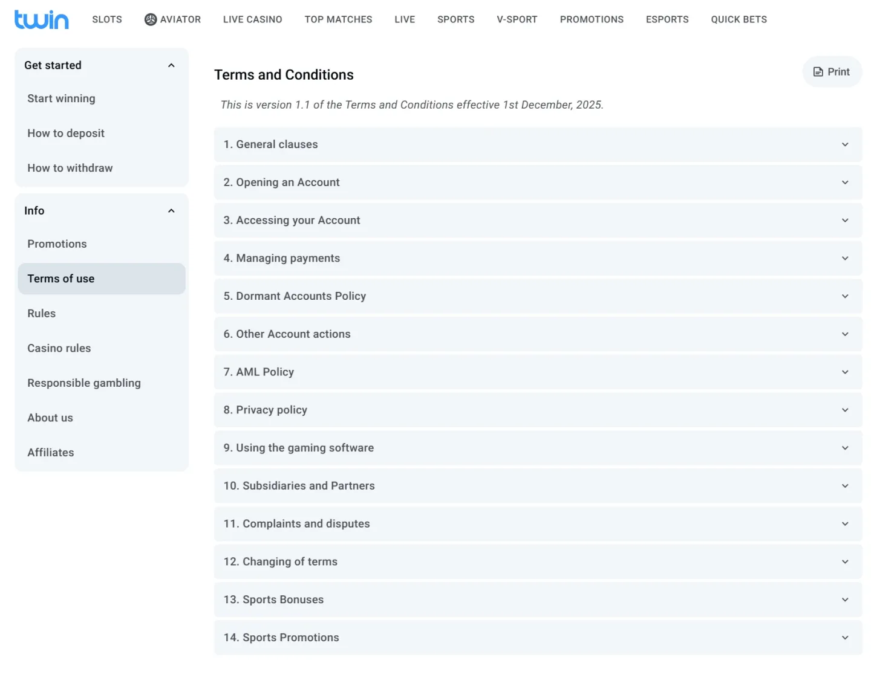The image size is (871, 686).
Task: Open the Slots menu item
Action: pyautogui.click(x=107, y=19)
